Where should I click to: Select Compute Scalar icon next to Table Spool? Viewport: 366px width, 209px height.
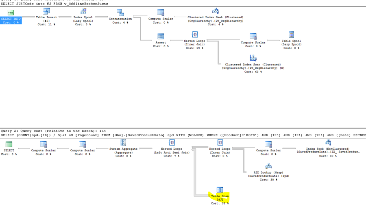(x=253, y=36)
